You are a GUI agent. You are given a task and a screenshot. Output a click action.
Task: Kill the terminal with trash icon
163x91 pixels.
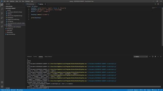point(155,57)
